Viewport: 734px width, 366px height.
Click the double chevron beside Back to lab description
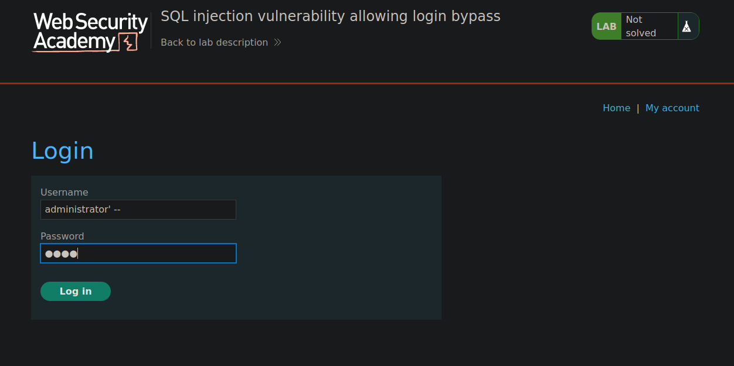[x=278, y=42]
